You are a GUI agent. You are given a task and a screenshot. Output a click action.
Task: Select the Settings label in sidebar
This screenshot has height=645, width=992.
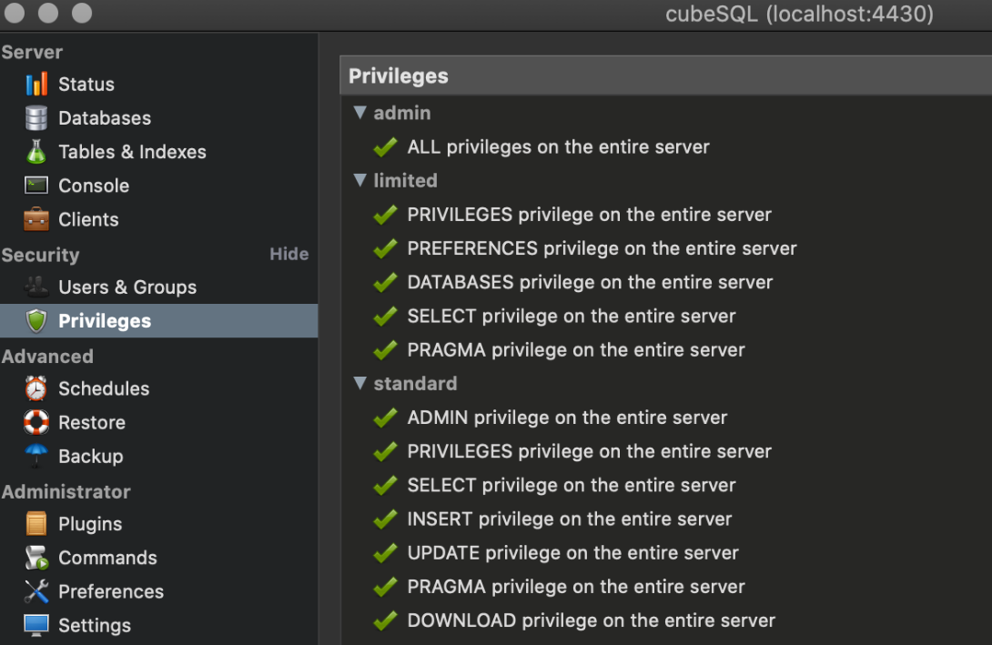tap(95, 625)
